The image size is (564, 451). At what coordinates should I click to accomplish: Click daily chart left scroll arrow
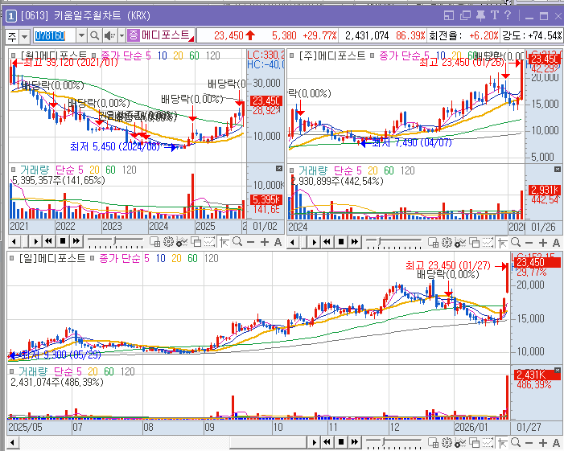[x=12, y=442]
